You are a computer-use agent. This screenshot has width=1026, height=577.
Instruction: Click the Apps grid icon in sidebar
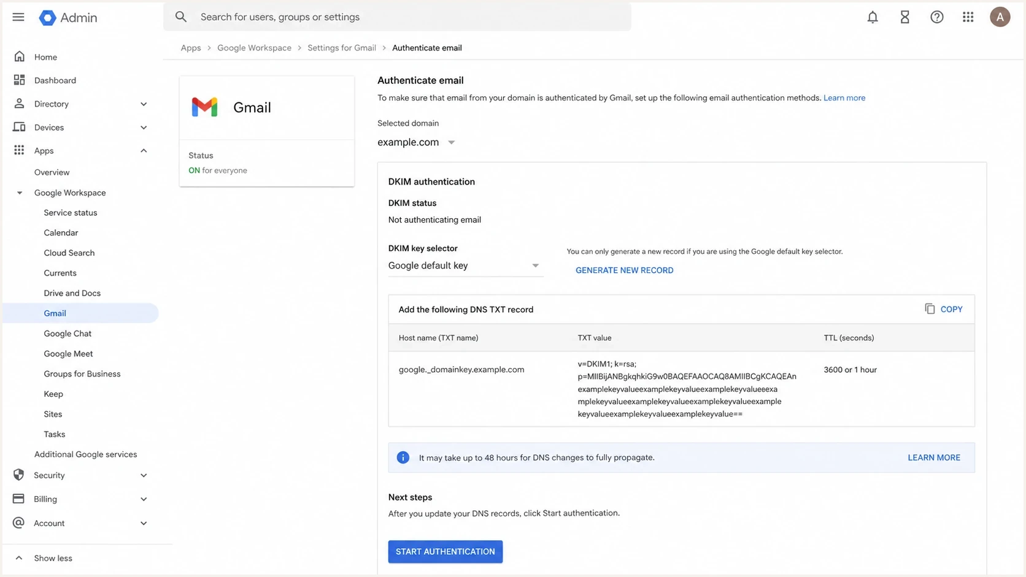[x=20, y=150]
